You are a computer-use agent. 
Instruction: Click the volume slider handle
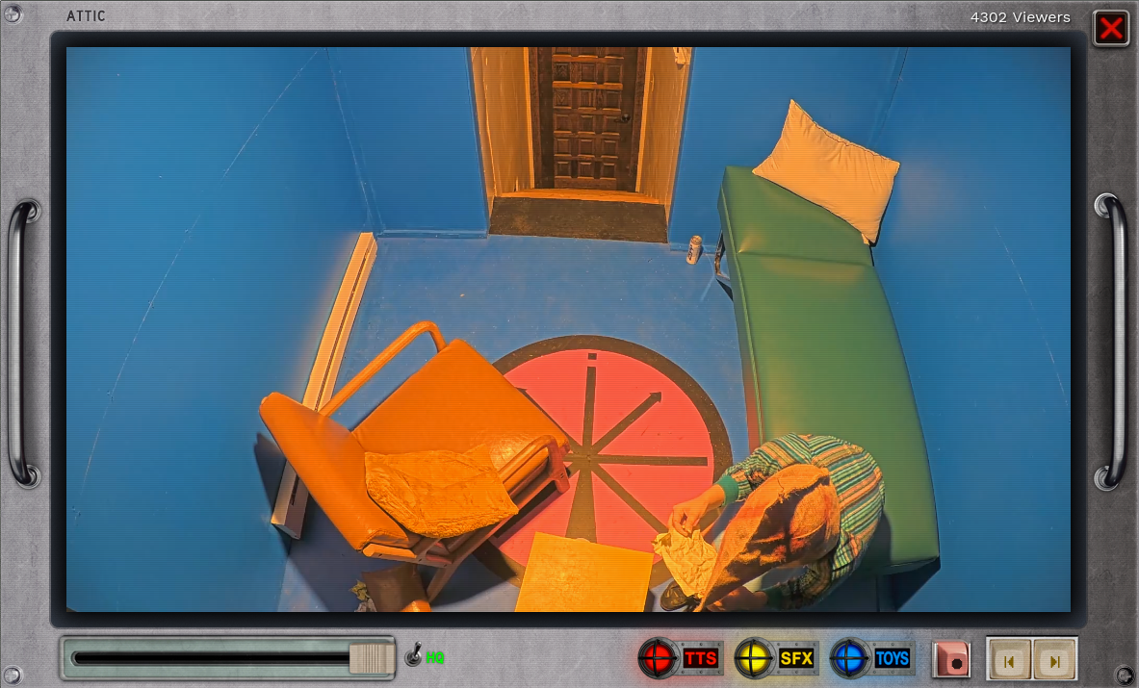tap(372, 658)
